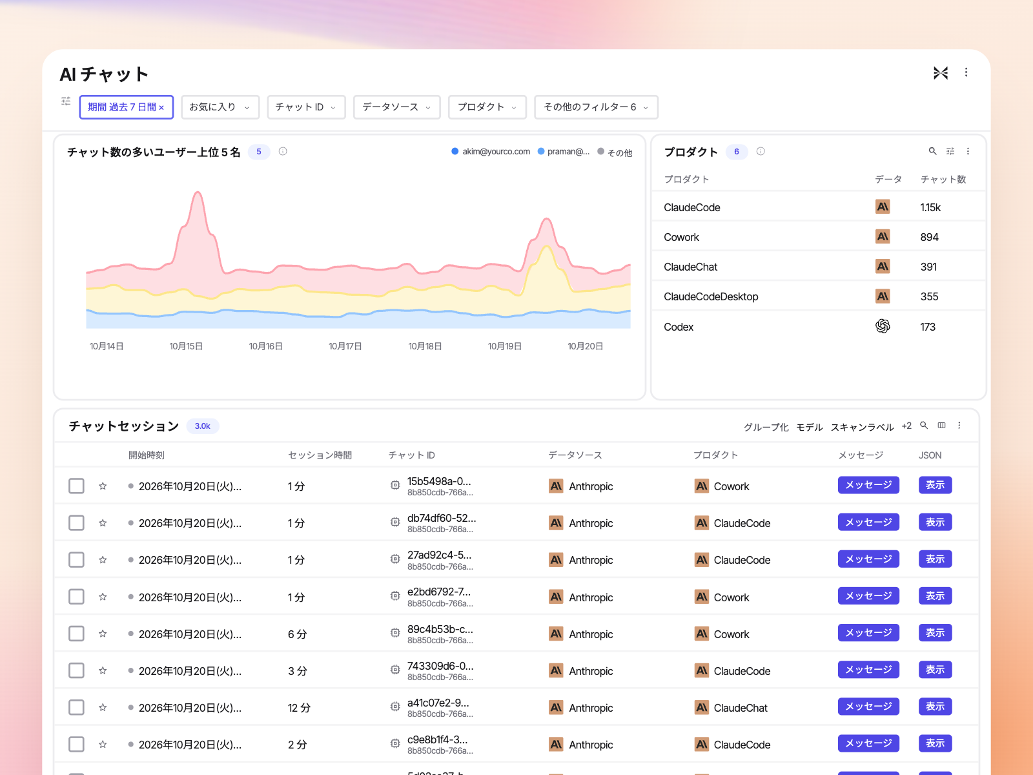Click the info icon next to the top-users chart title
Image resolution: width=1033 pixels, height=775 pixels.
(283, 151)
